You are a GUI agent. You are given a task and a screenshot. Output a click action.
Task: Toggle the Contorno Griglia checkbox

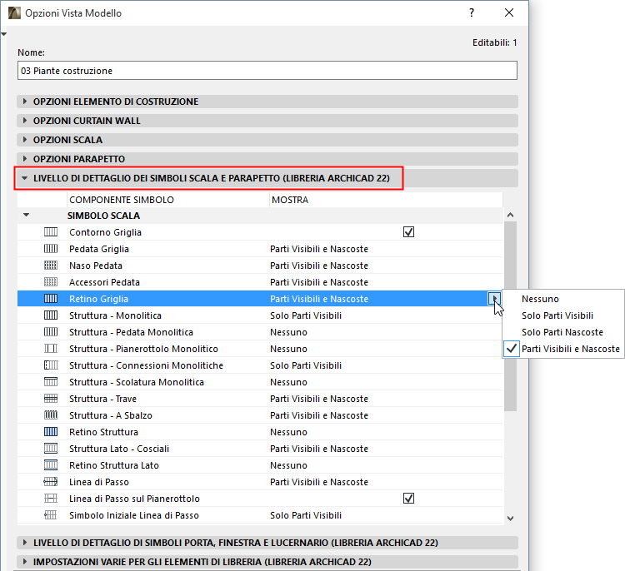(x=408, y=231)
